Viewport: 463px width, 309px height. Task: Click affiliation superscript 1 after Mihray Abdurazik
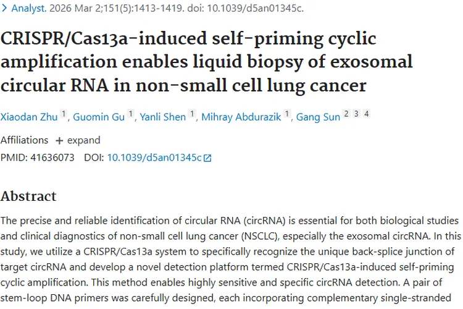(287, 114)
